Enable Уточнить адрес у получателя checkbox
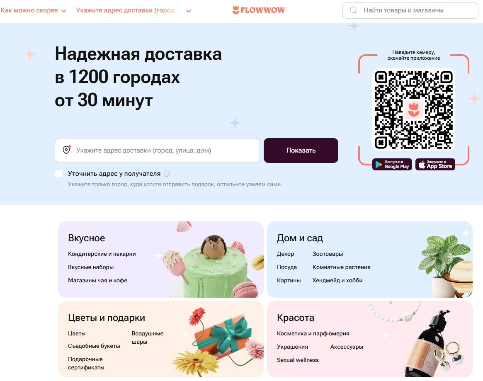The height and width of the screenshot is (381, 483). [x=59, y=174]
